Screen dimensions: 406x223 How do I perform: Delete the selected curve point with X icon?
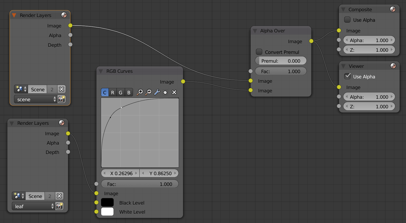pyautogui.click(x=174, y=92)
